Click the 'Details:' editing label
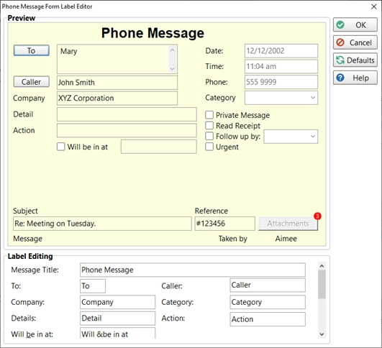 24,319
